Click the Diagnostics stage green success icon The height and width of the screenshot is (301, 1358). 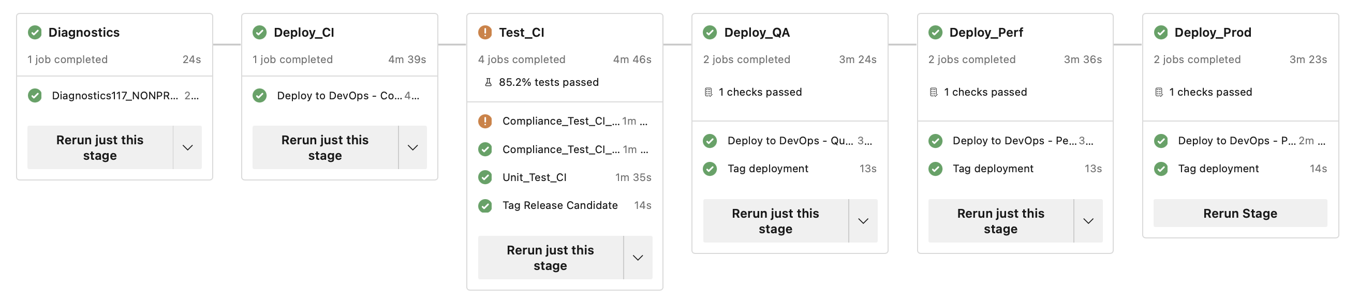tap(35, 33)
